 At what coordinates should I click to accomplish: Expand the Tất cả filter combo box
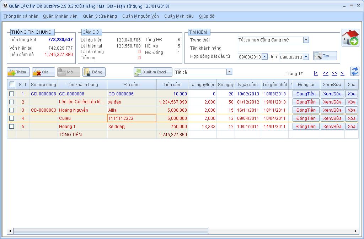(229, 72)
